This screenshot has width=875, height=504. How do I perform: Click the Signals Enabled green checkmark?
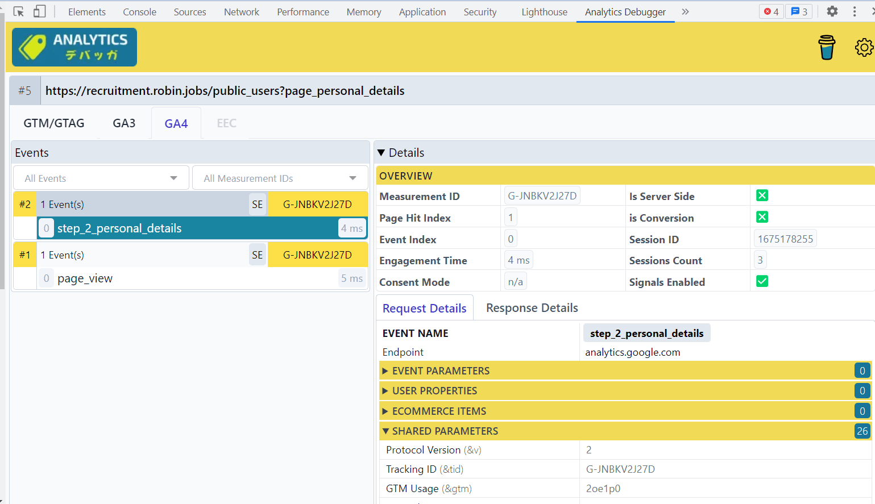click(762, 281)
